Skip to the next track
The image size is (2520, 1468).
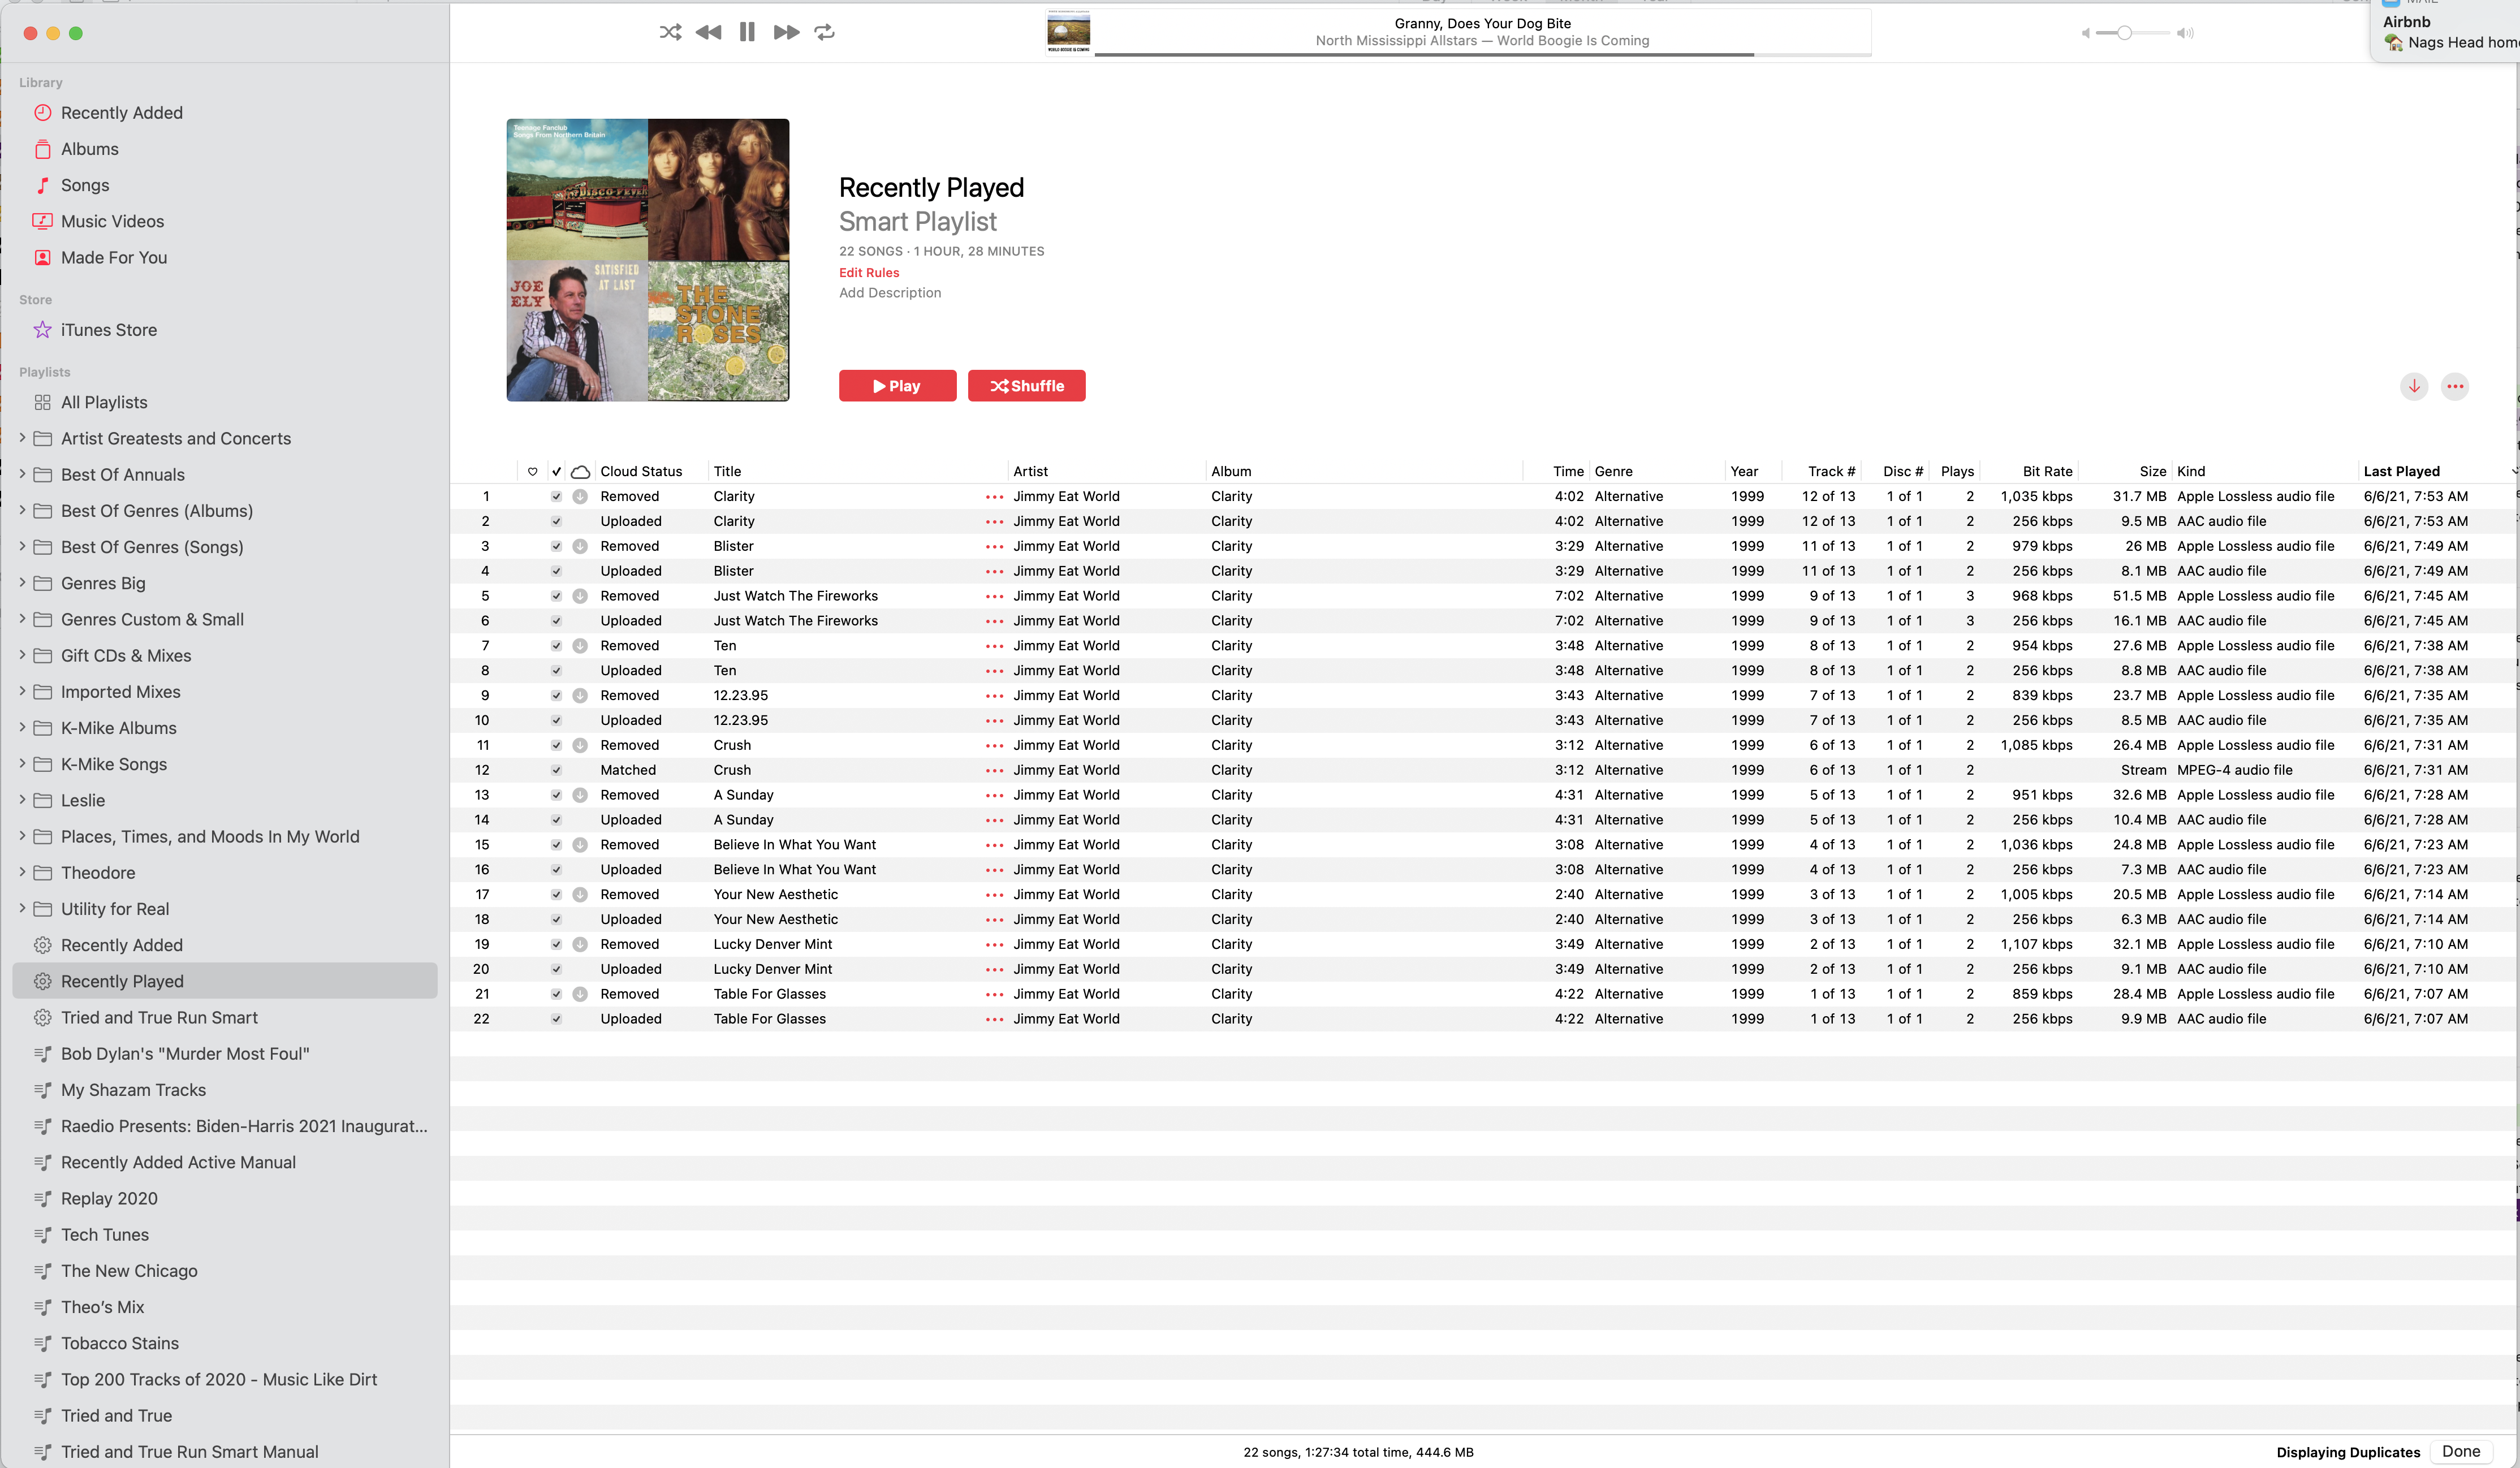click(786, 32)
